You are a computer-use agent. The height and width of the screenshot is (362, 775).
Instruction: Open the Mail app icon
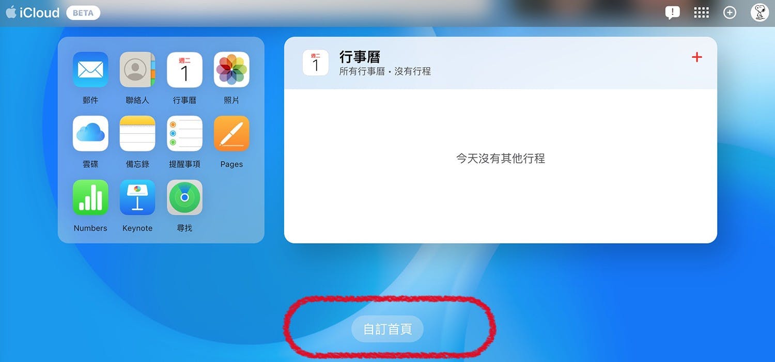pyautogui.click(x=90, y=70)
